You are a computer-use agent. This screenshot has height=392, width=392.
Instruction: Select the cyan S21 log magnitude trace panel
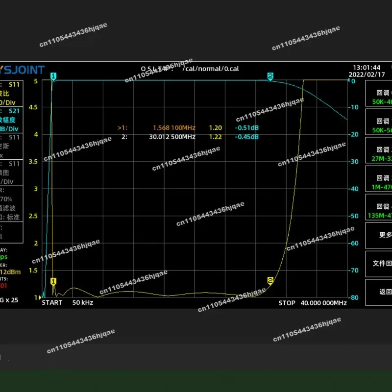coord(11,120)
